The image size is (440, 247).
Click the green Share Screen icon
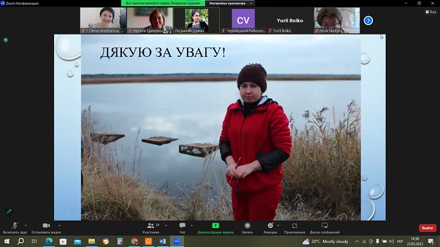point(215,225)
